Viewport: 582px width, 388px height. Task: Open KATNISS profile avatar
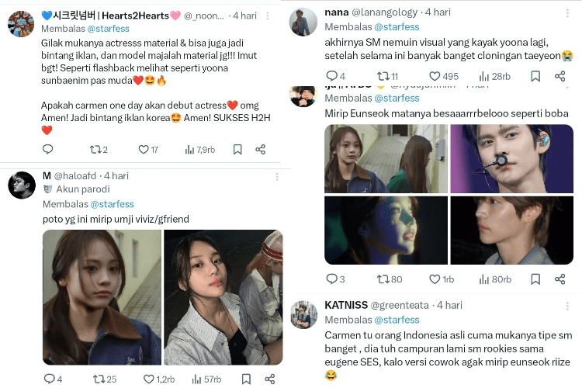click(303, 315)
